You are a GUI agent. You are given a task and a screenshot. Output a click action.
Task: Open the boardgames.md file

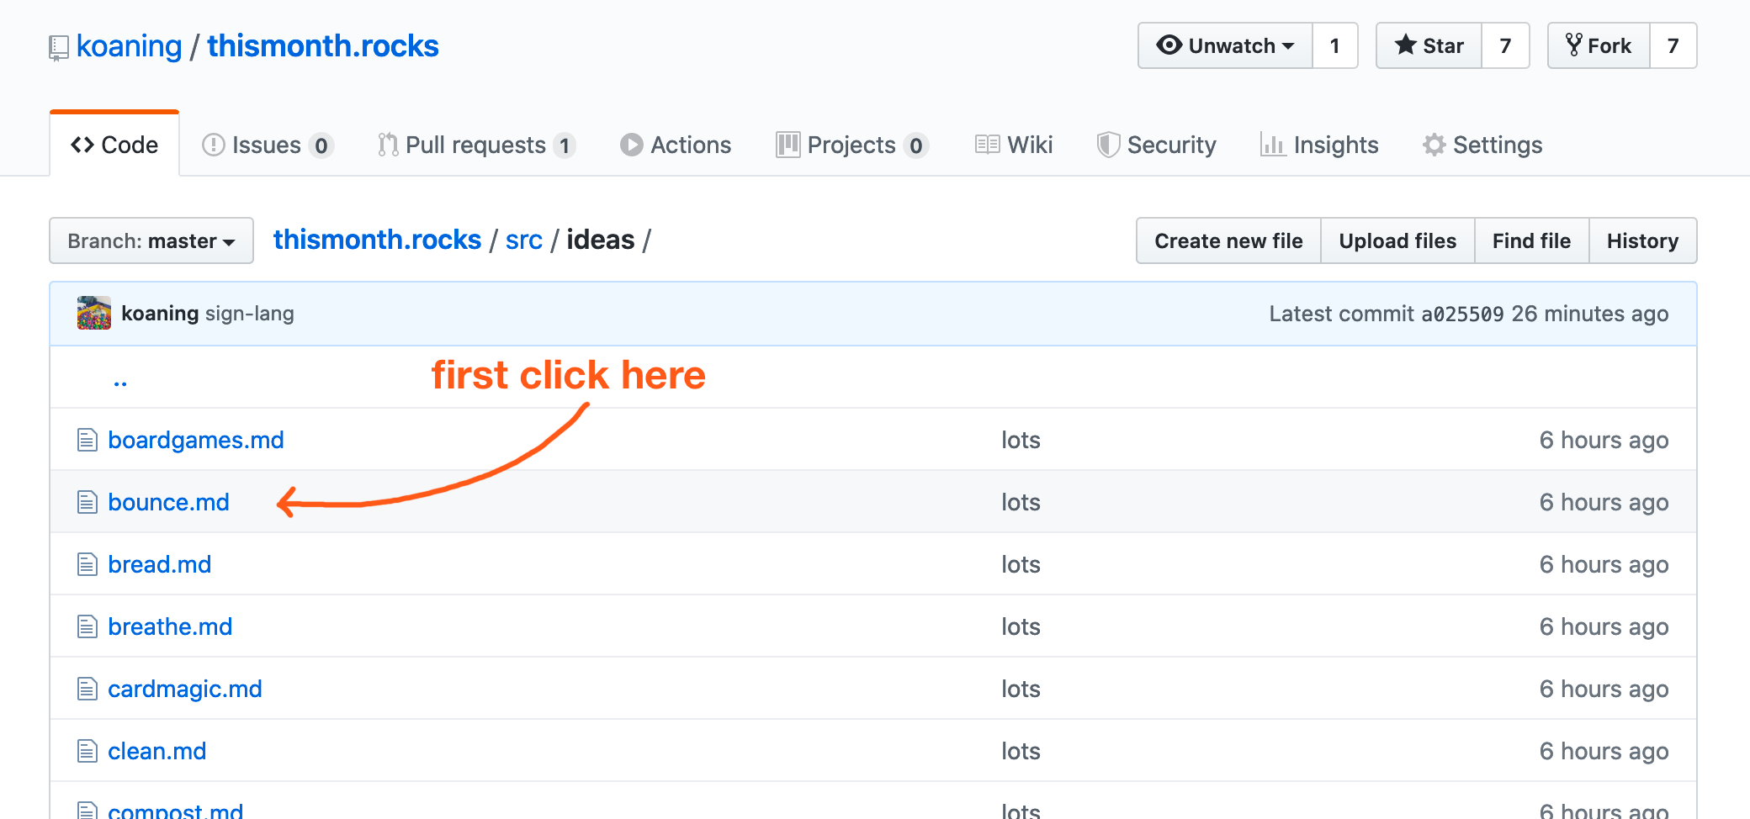pyautogui.click(x=196, y=440)
